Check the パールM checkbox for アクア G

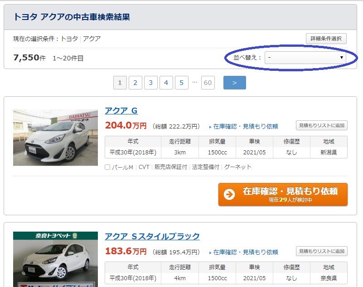107,167
